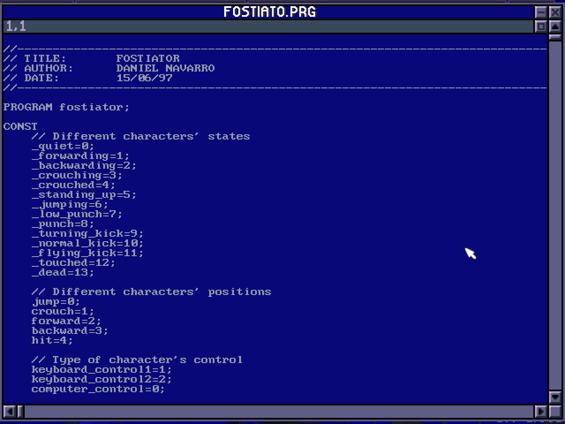Click the _flying_kick=11; line
Screen dimensions: 565x424
coord(88,253)
